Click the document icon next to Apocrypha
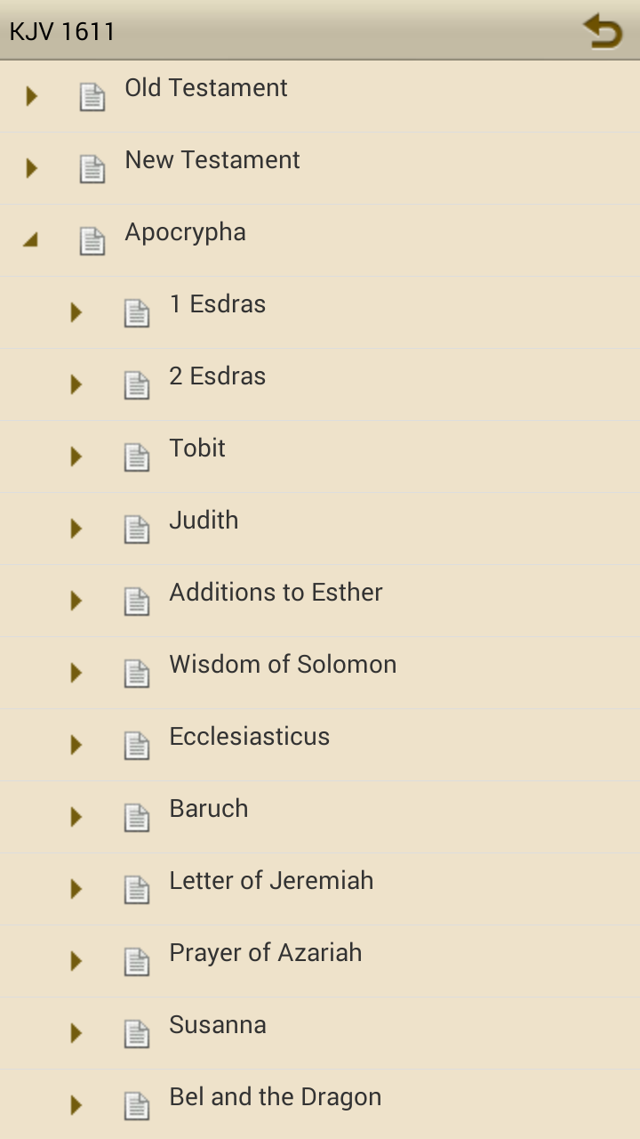This screenshot has height=1139, width=640. (x=92, y=239)
